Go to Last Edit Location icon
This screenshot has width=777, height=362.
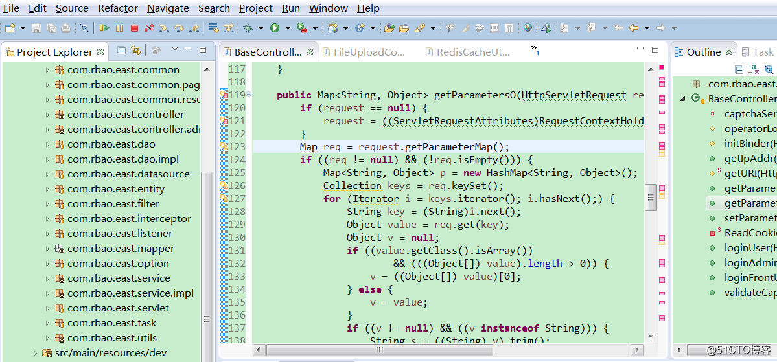pos(618,28)
